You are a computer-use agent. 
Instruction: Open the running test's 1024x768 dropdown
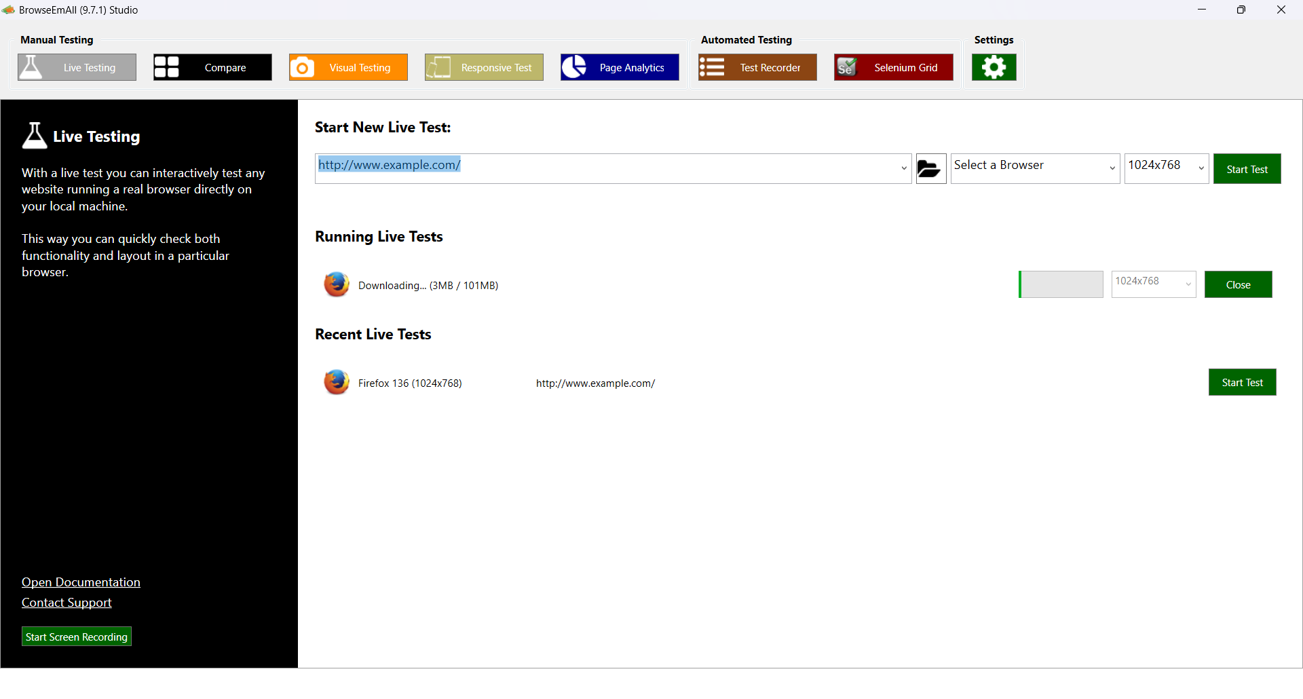(1154, 284)
